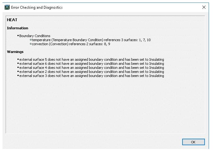Select the external surface 4 warning

click(x=92, y=68)
